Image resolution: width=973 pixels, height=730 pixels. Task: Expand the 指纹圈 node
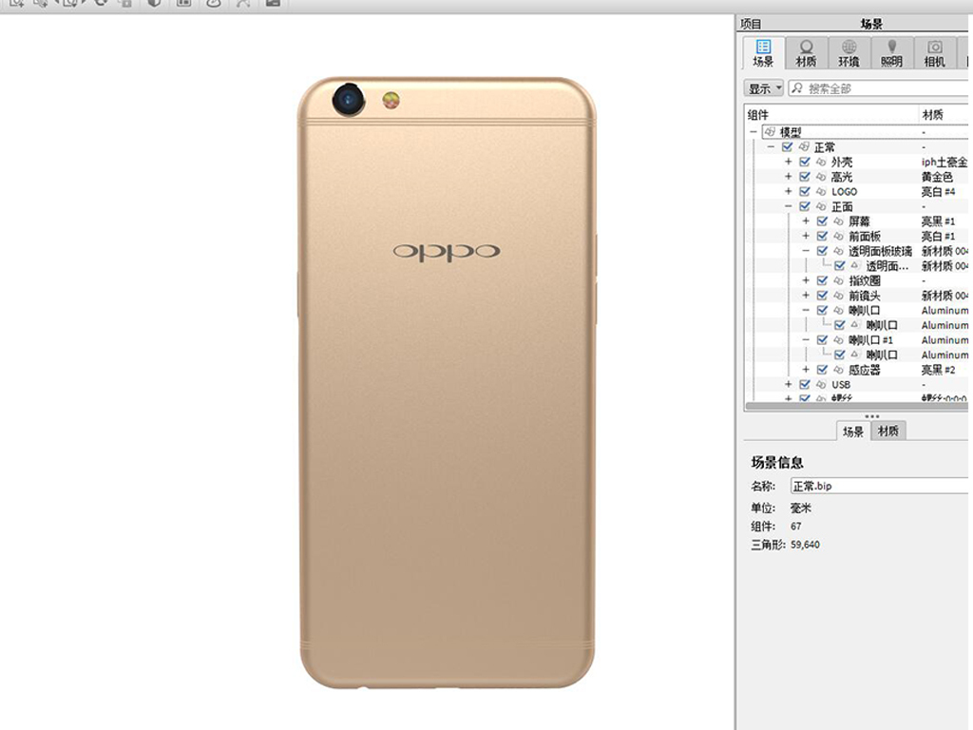point(806,280)
